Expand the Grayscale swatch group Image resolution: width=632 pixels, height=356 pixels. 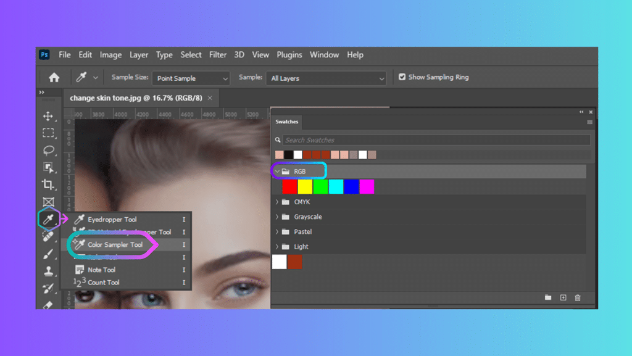point(277,217)
